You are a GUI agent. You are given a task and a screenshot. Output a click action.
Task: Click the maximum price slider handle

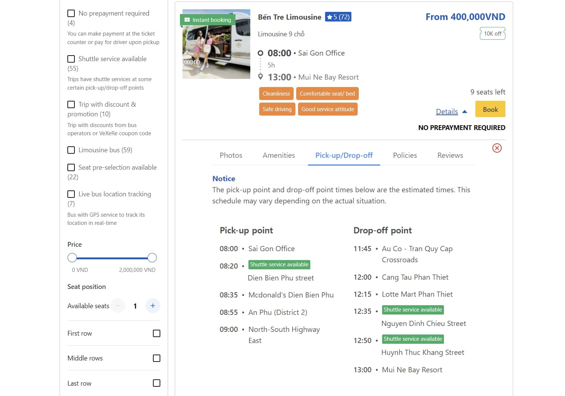coord(152,258)
